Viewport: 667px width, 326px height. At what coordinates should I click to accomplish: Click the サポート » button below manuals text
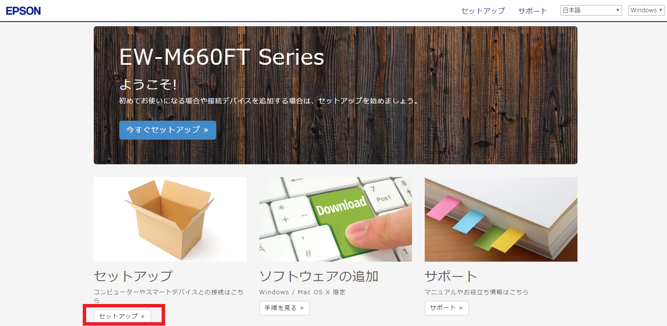point(447,308)
